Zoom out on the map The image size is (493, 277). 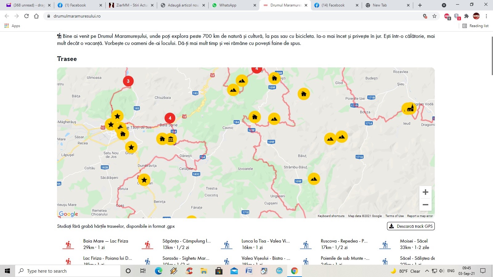(x=425, y=205)
